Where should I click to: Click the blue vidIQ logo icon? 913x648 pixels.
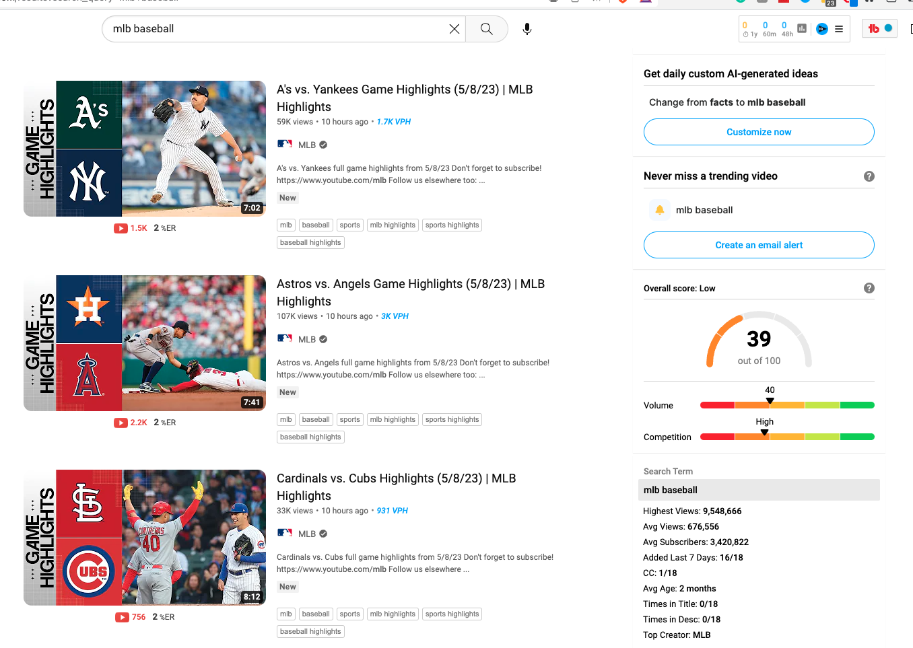click(822, 29)
